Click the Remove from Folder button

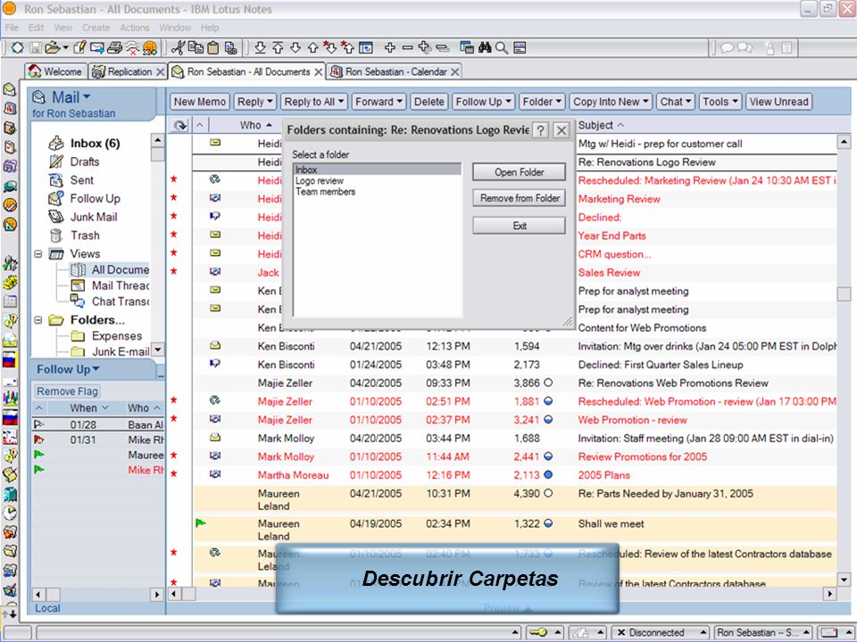[520, 198]
